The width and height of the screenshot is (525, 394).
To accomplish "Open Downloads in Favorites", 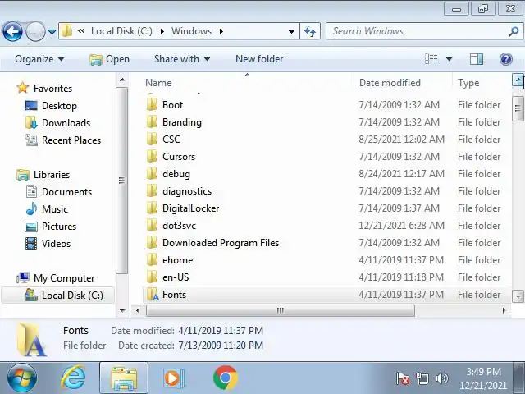I will click(66, 123).
